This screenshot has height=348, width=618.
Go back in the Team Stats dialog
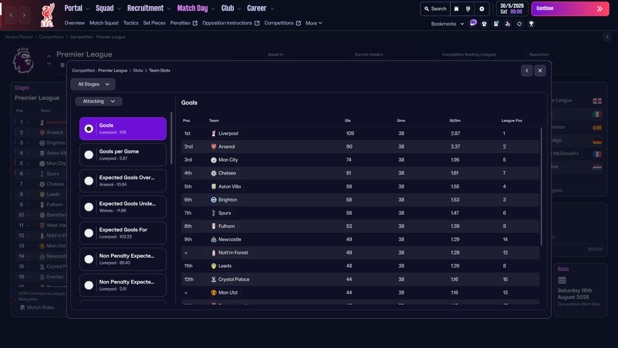click(527, 71)
